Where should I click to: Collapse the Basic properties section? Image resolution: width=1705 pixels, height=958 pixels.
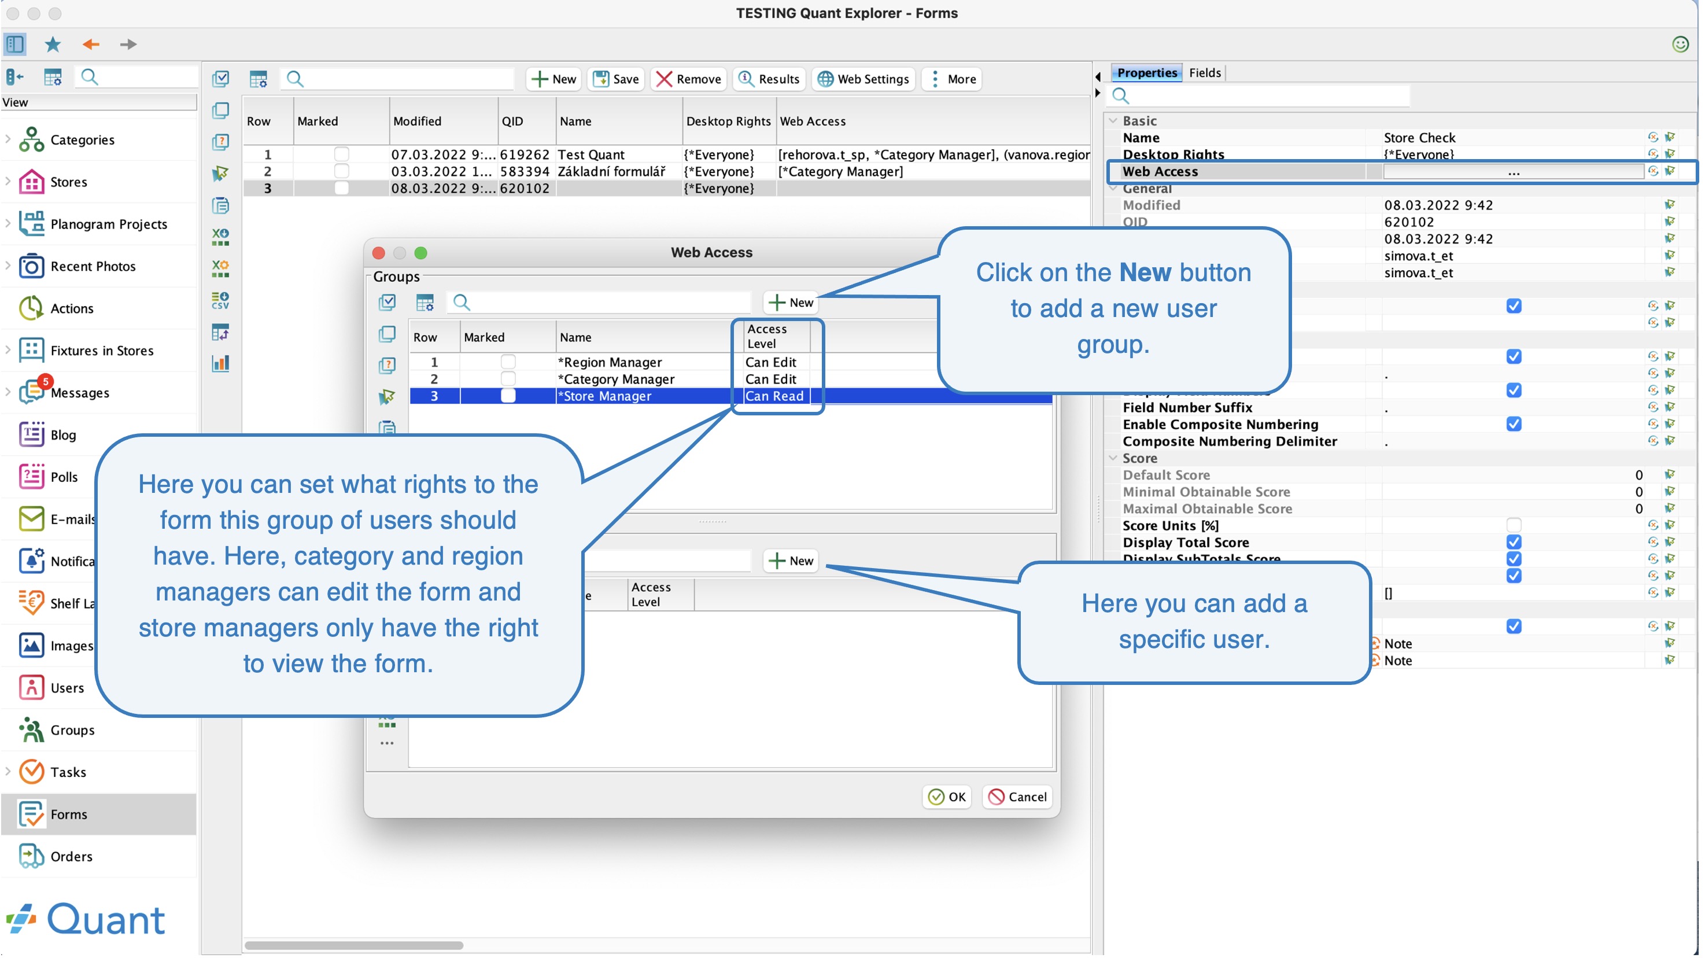[1113, 120]
